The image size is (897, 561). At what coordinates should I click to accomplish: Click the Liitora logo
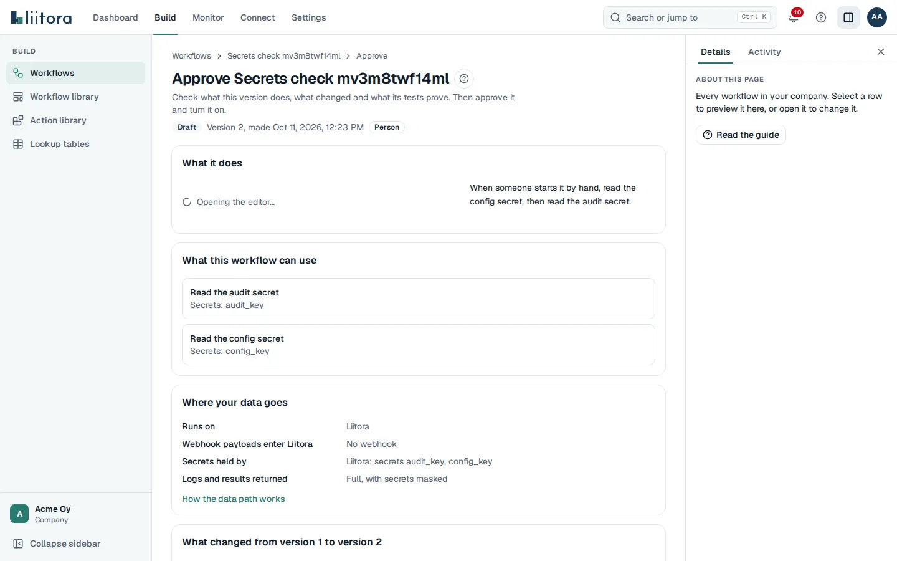41,17
